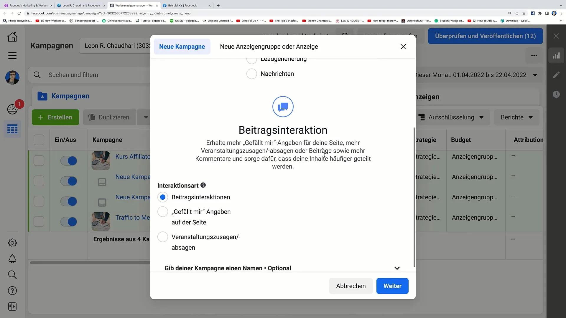
Task: Switch to the Neue Kampagne tab
Action: tap(182, 47)
